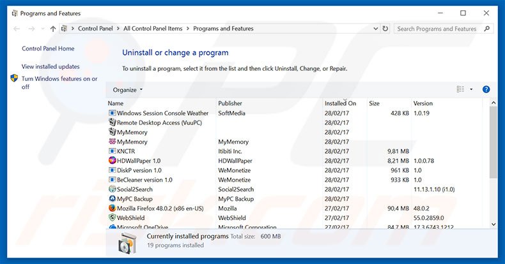Click the help question mark icon
The width and height of the screenshot is (505, 264).
click(486, 89)
